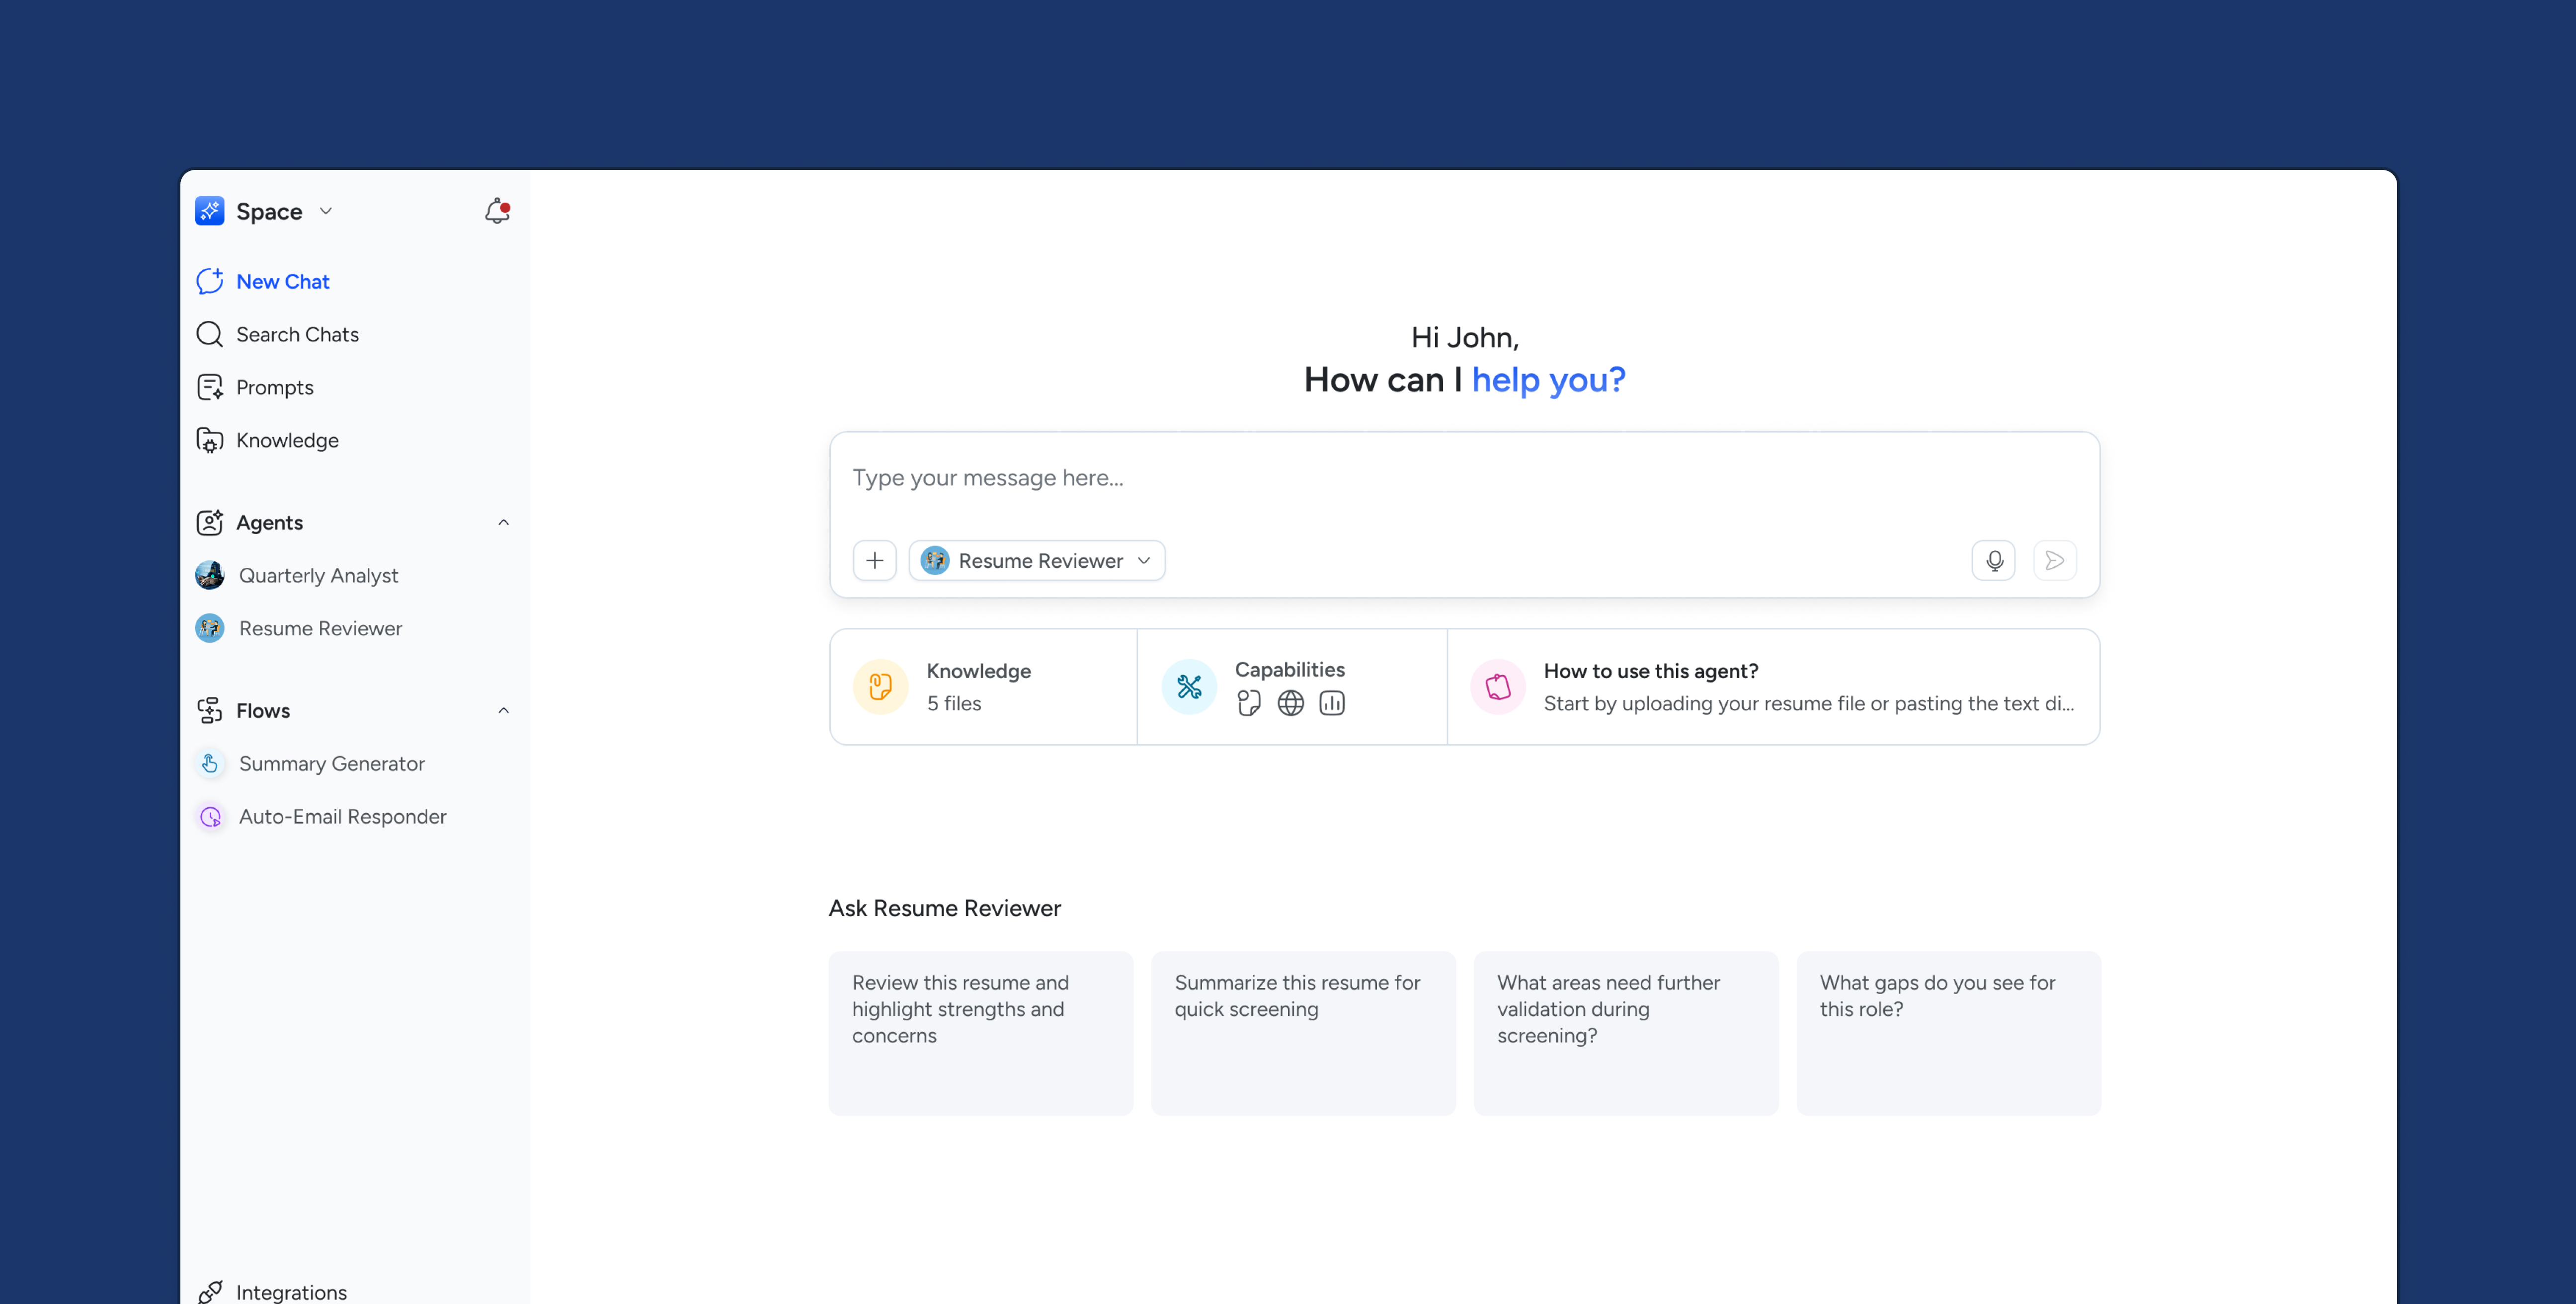Viewport: 2576px width, 1304px height.
Task: Collapse the Agents section
Action: 503,522
